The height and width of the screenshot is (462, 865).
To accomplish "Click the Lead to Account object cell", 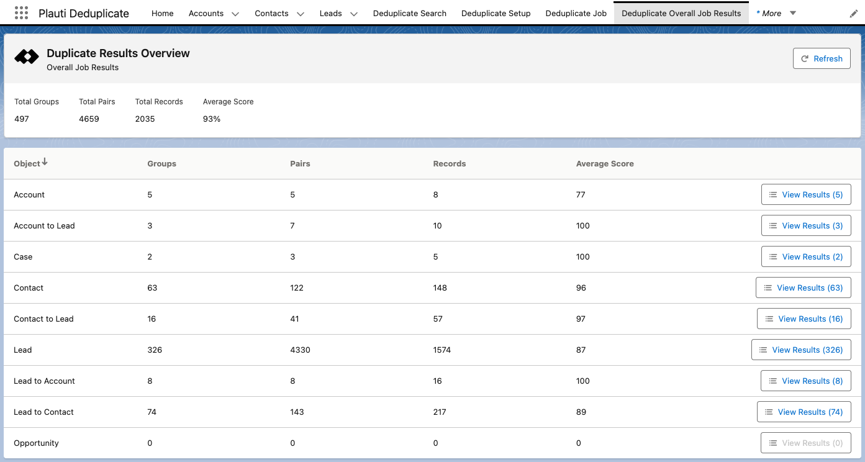I will [44, 381].
